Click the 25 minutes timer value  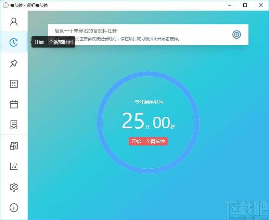point(133,120)
